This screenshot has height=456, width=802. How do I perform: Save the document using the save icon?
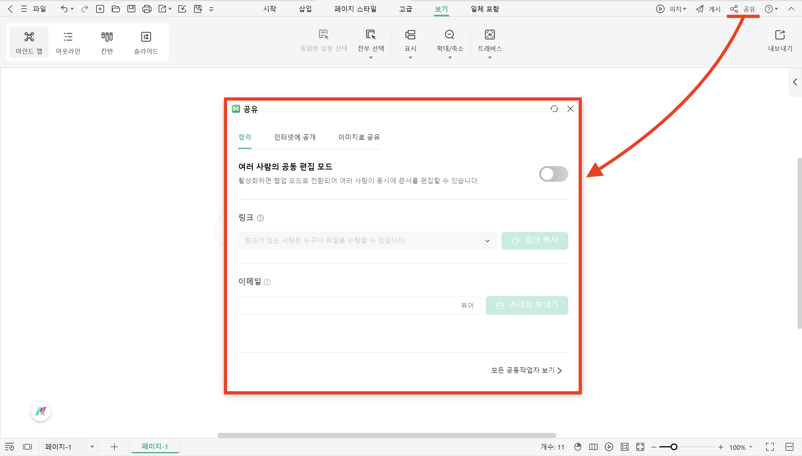coord(131,9)
